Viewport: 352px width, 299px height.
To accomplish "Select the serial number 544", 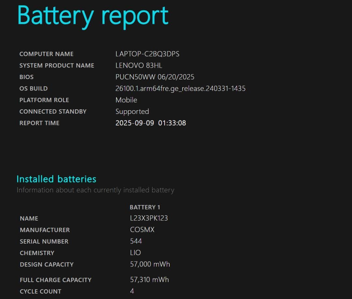I will tap(136, 241).
